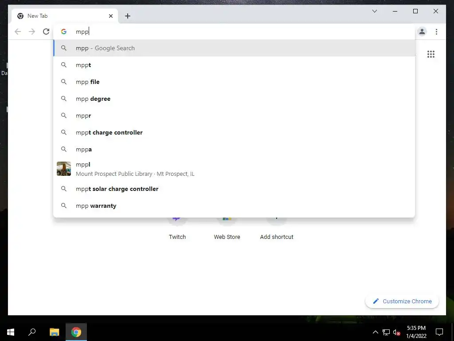Screen dimensions: 454x341
Task: Click the Mount Prospect library thumbnail
Action: coord(64,169)
